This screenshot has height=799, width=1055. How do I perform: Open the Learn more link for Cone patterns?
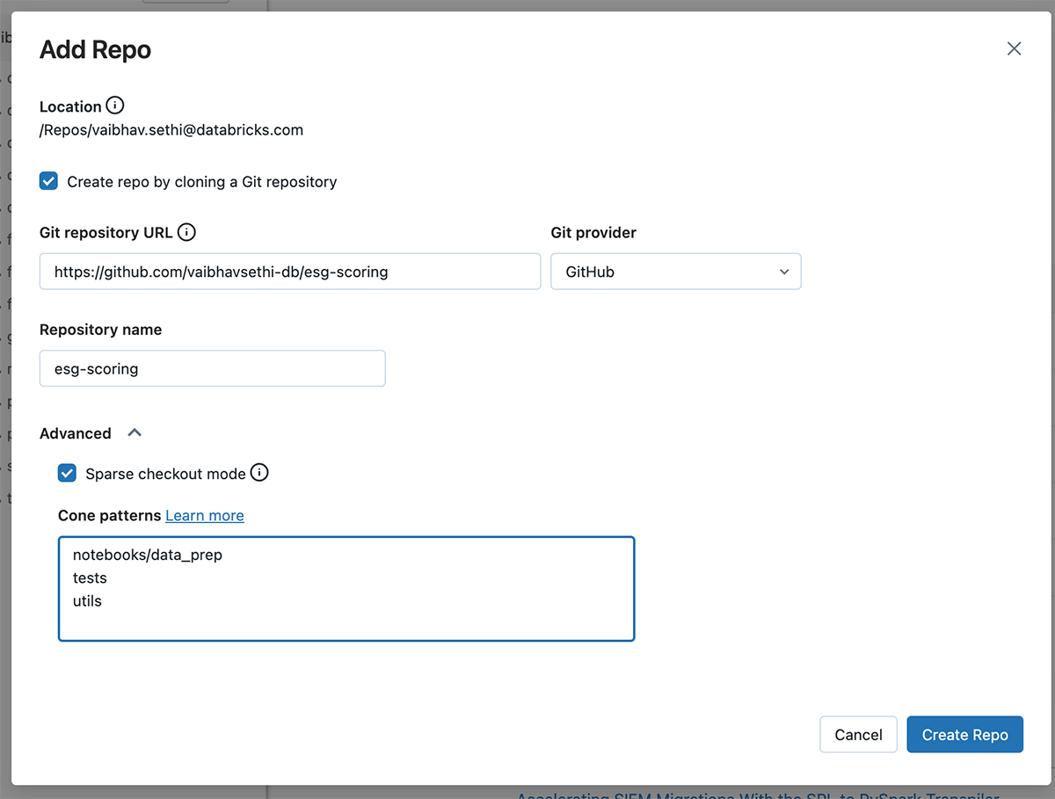point(205,516)
